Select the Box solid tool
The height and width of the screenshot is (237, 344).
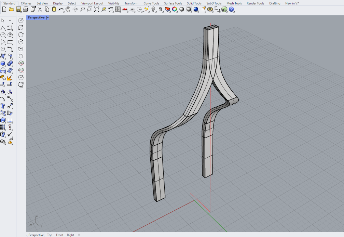[x=3, y=63]
